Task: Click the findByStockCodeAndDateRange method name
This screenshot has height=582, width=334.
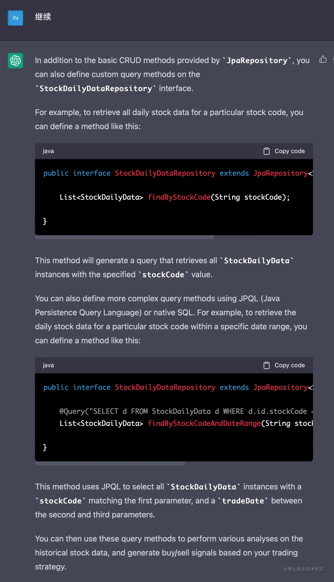Action: coord(204,423)
